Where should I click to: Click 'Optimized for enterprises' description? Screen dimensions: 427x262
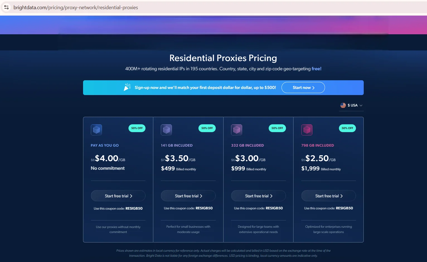pos(329,229)
